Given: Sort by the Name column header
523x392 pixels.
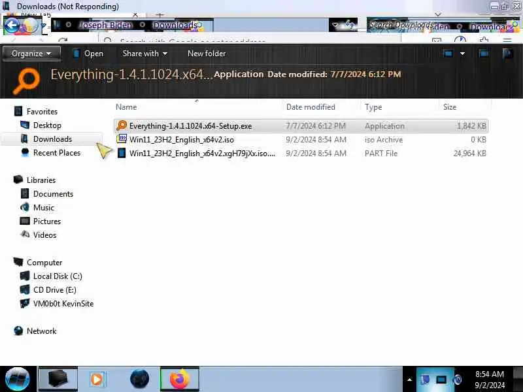Looking at the screenshot, I should tap(126, 107).
